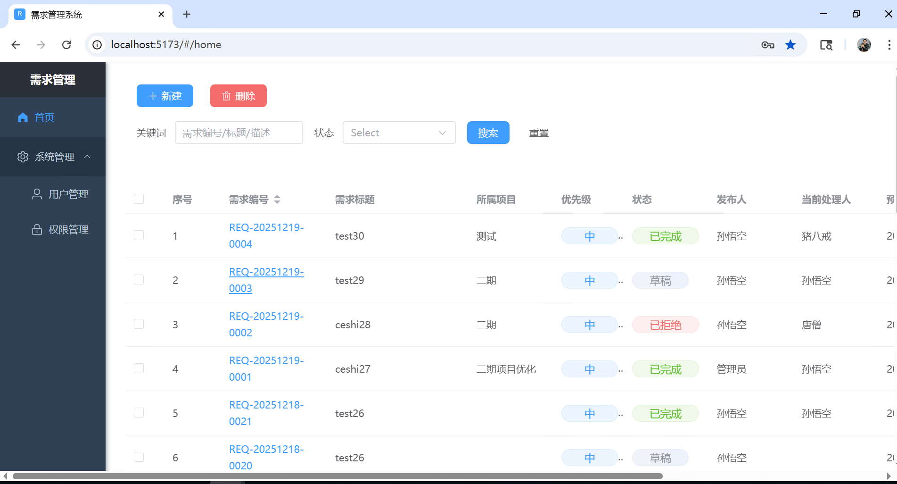
Task: Bookmark the page with the star icon
Action: coord(790,45)
